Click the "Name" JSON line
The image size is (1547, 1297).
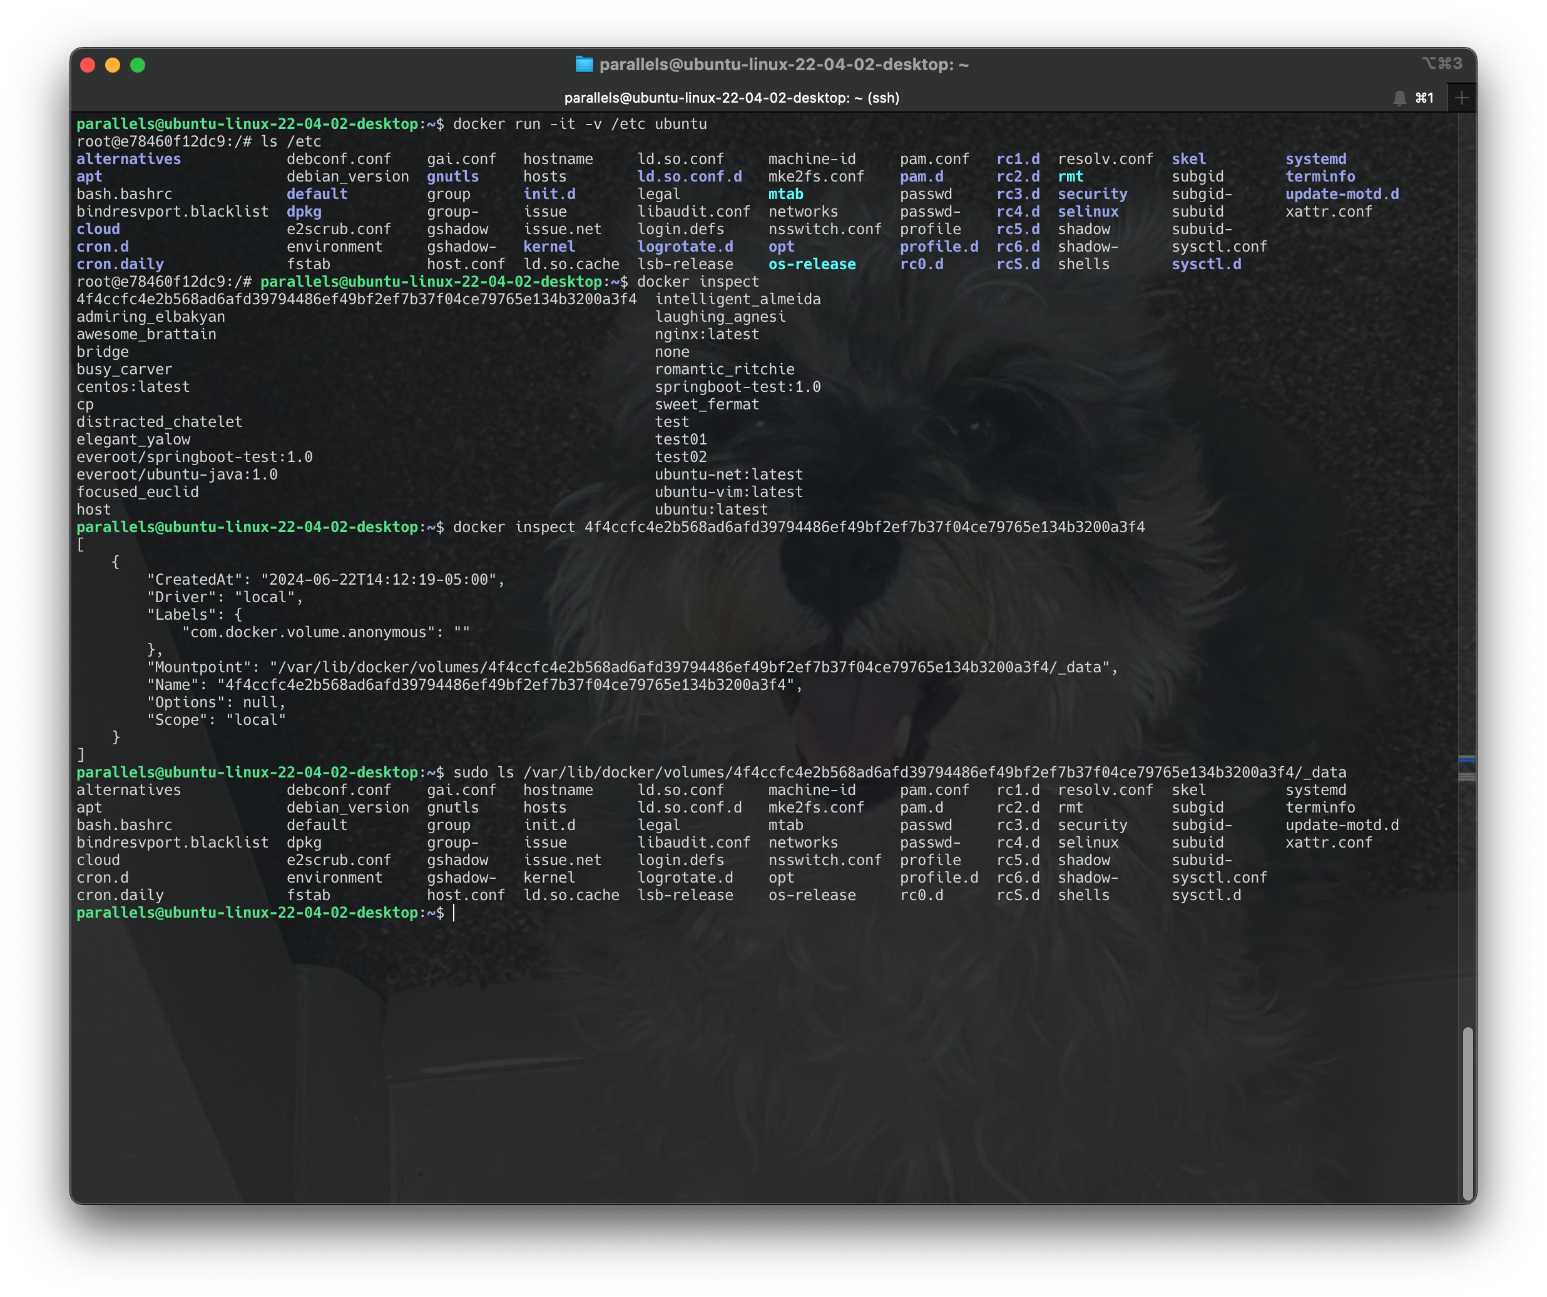pyautogui.click(x=474, y=685)
